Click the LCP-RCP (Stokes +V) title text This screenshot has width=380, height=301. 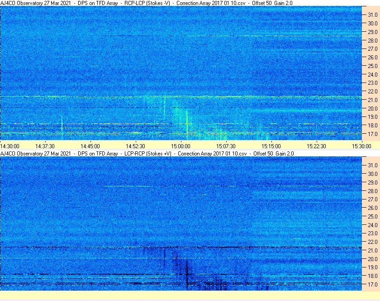148,154
